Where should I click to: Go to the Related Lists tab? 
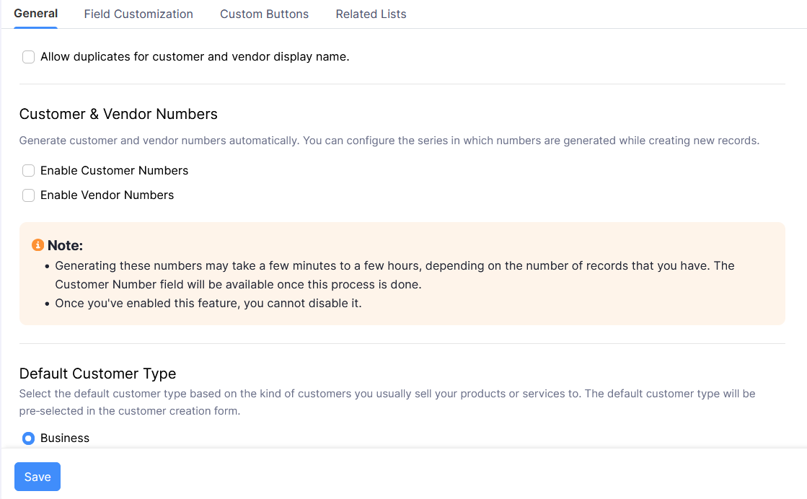(371, 14)
